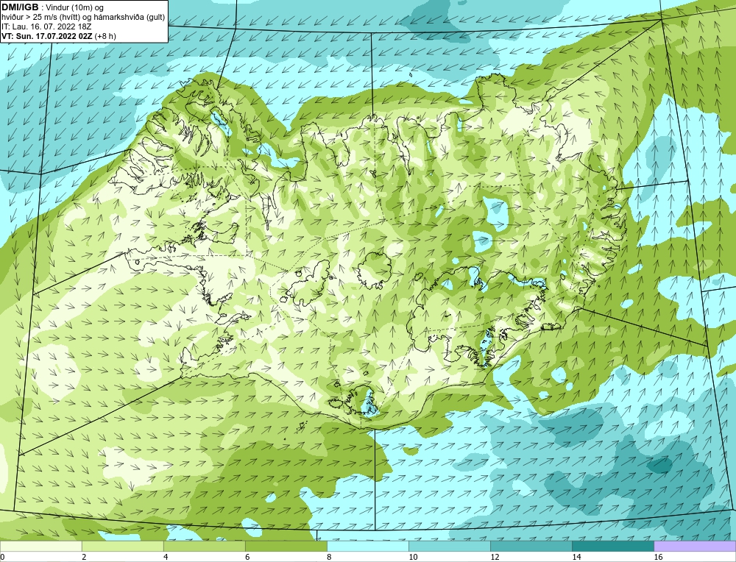The height and width of the screenshot is (562, 736).
Task: Click the 8–10 m/s light cyan legend swatch
Action: click(367, 546)
